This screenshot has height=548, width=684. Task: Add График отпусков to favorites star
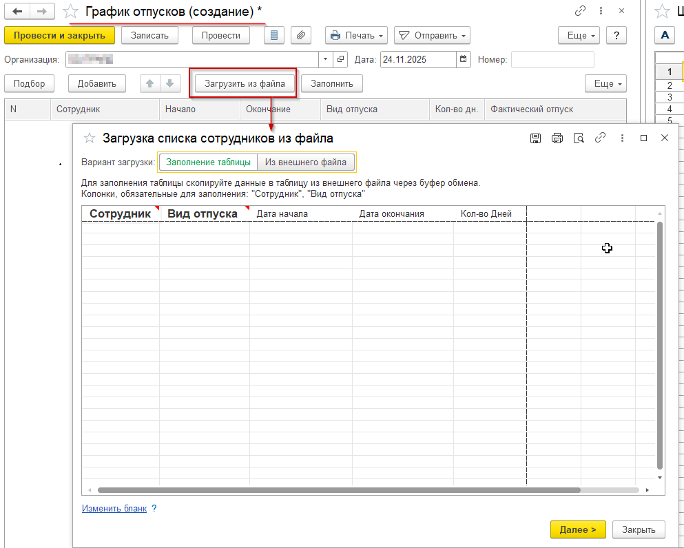pyautogui.click(x=70, y=12)
